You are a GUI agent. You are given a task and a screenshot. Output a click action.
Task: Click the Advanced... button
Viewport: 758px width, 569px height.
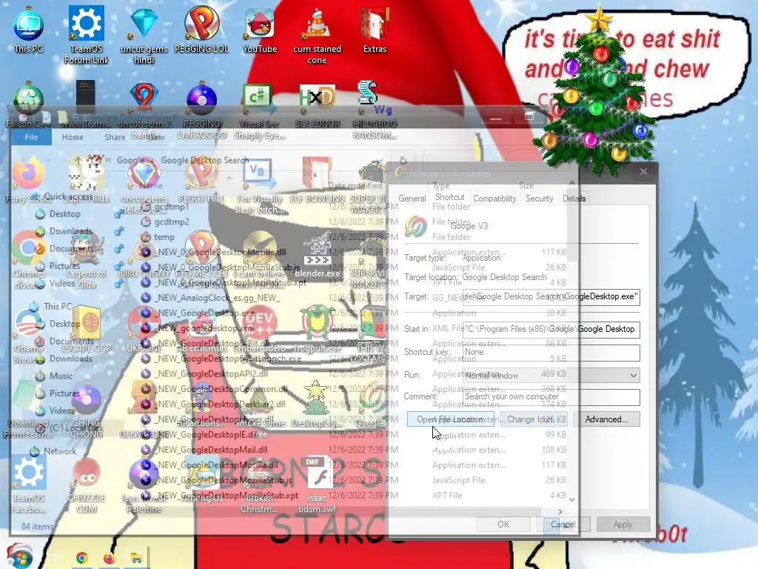click(x=607, y=419)
